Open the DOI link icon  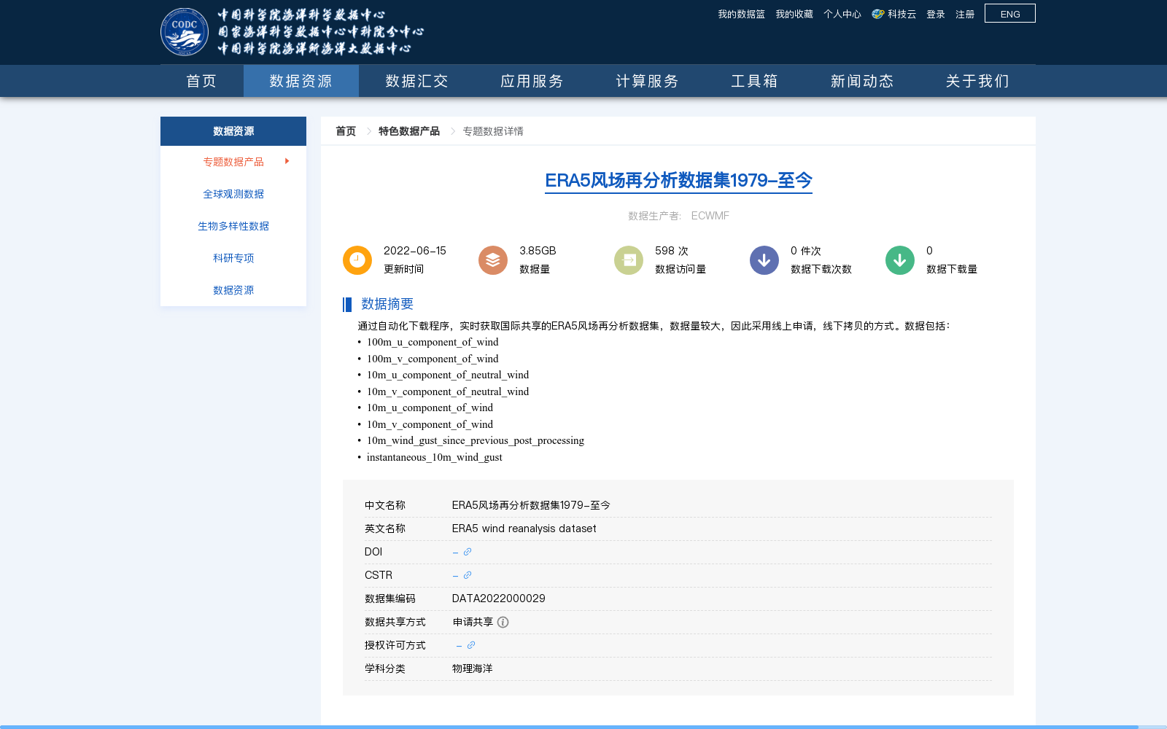pos(468,552)
